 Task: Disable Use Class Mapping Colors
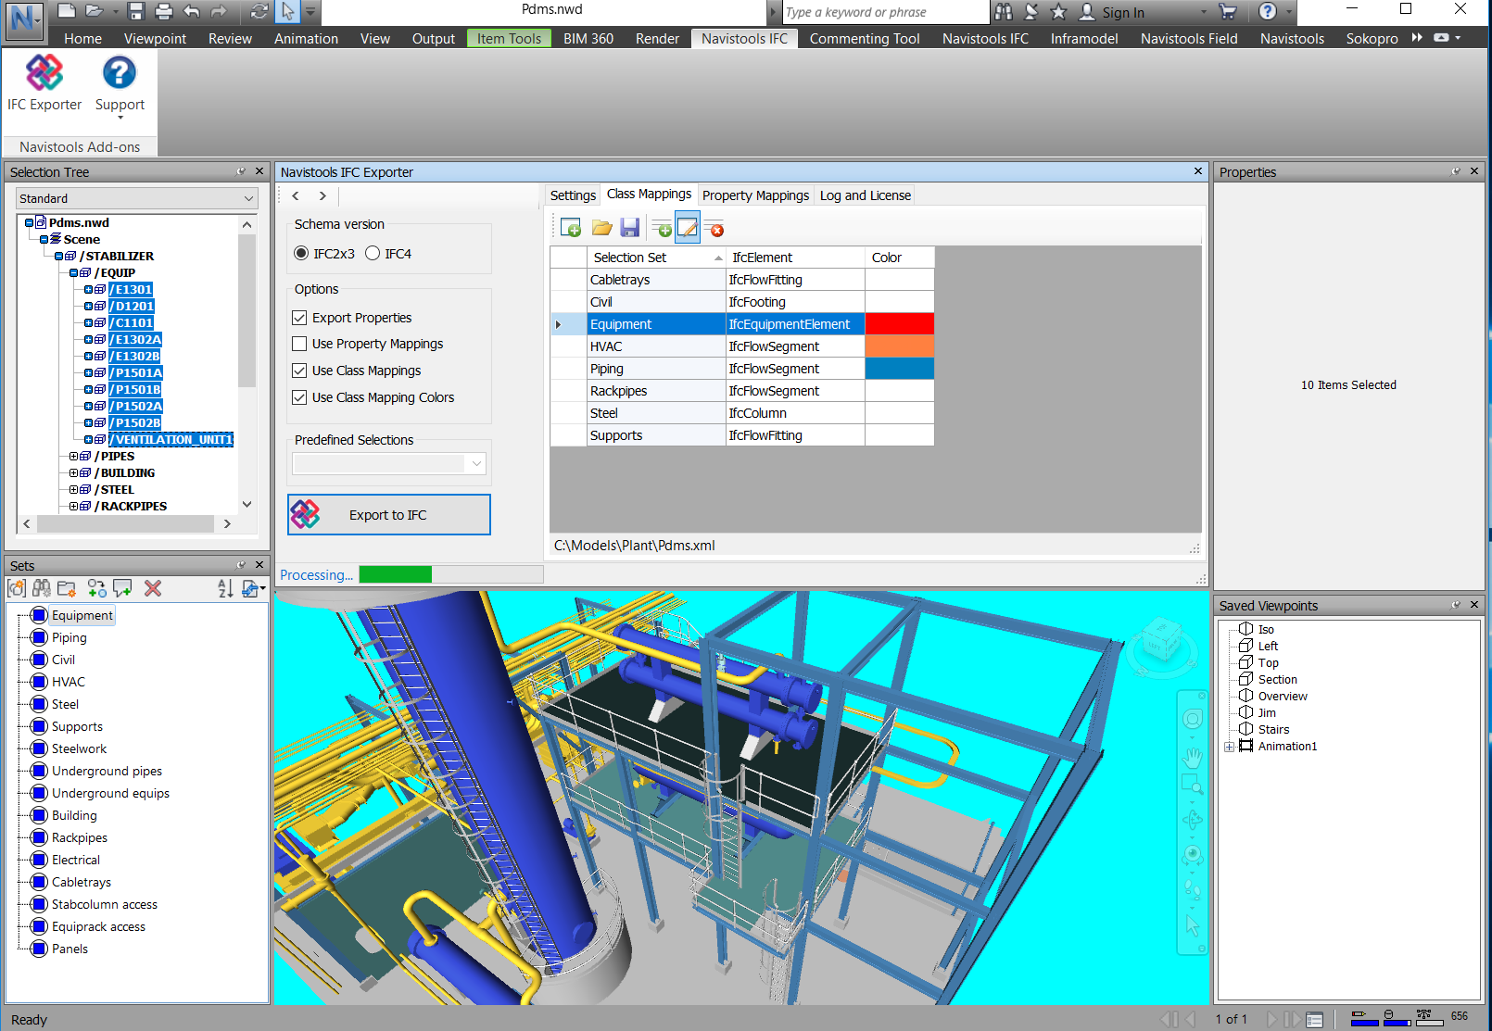point(299,397)
